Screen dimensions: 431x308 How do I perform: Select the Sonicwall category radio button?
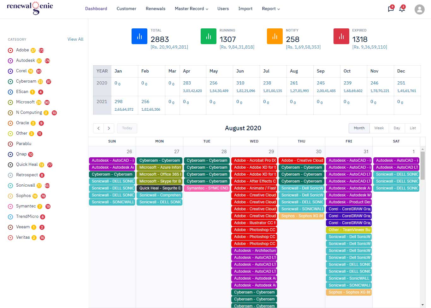[10, 186]
